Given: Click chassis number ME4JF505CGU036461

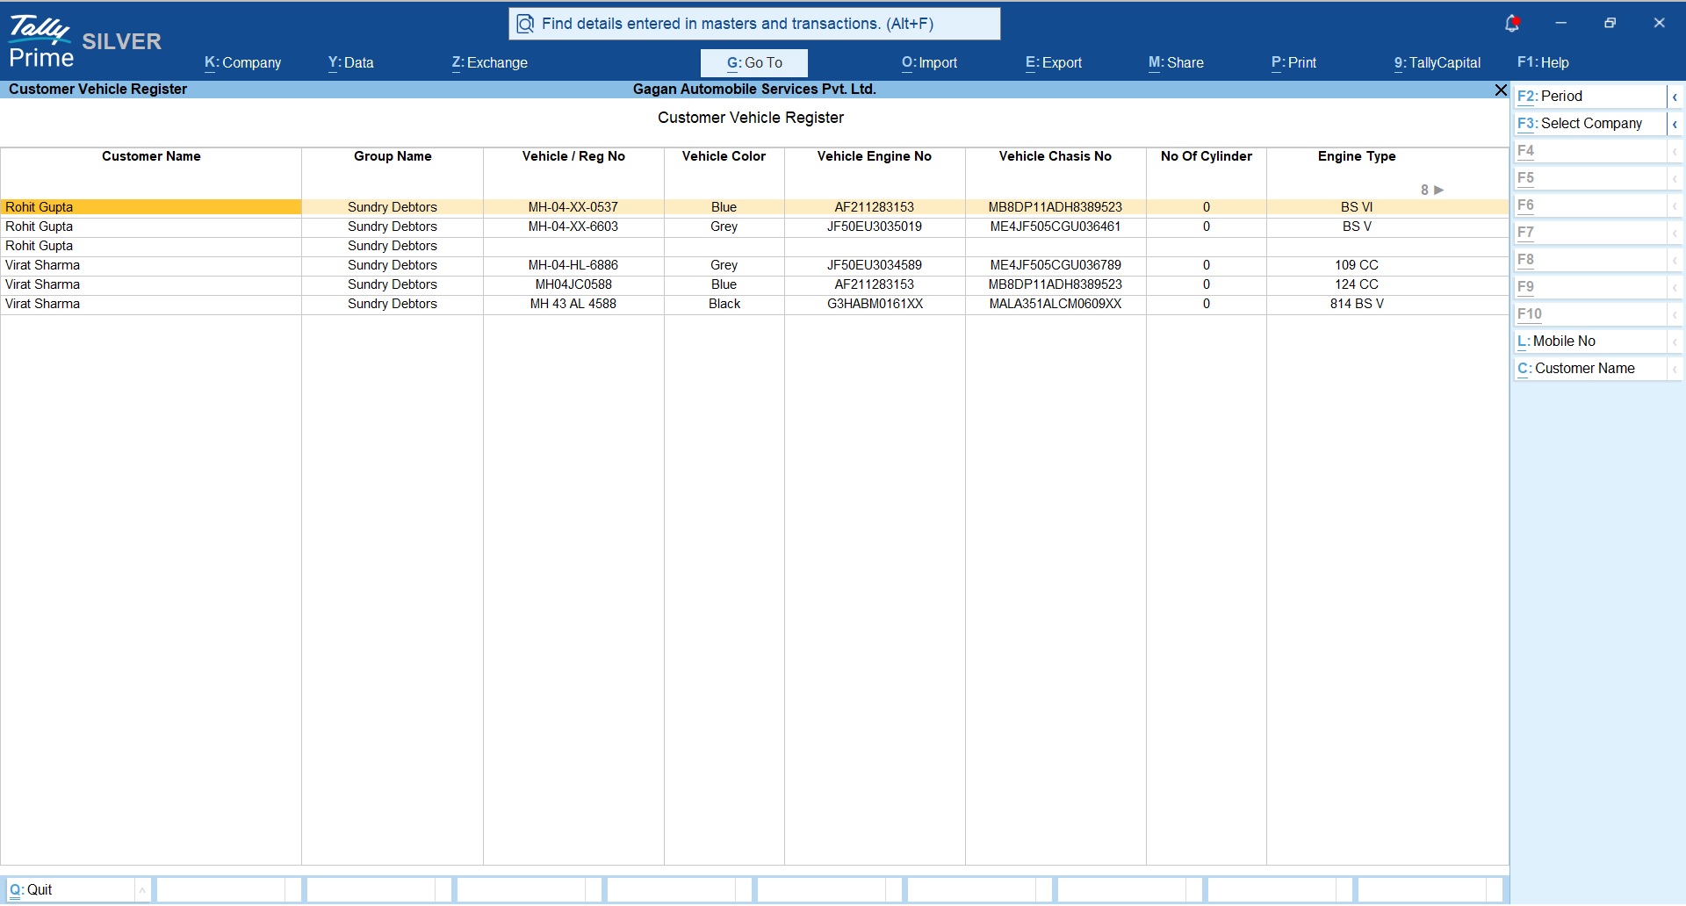Looking at the screenshot, I should pyautogui.click(x=1056, y=226).
